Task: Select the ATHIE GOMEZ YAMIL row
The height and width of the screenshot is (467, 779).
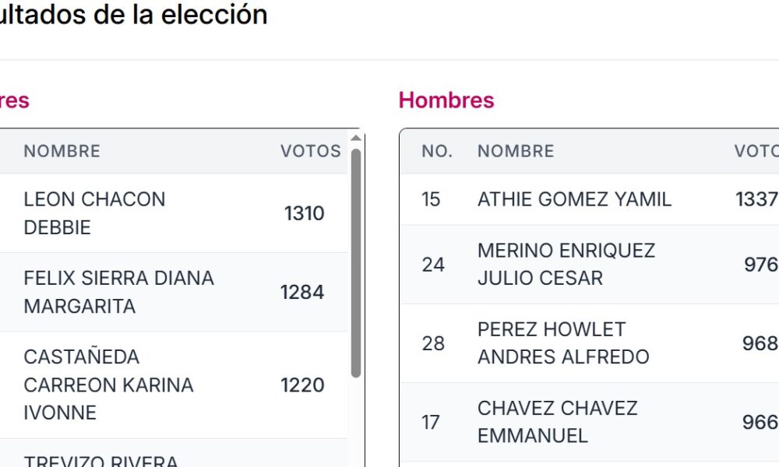Action: (x=574, y=199)
